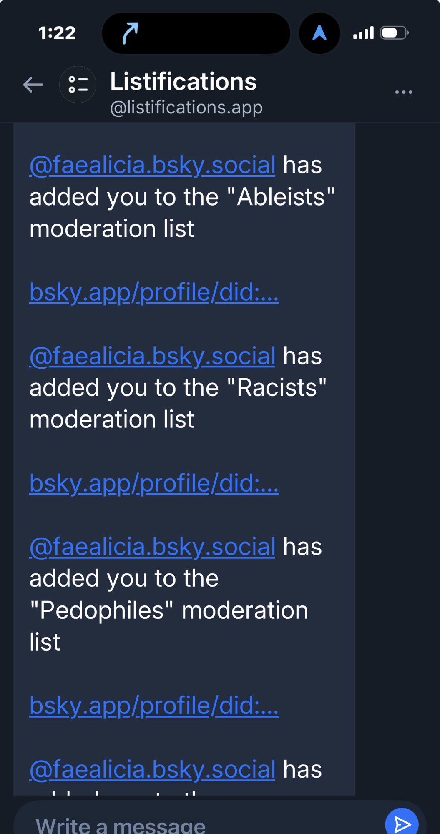Open the Listifications profile title
The height and width of the screenshot is (834, 440).
click(x=183, y=81)
